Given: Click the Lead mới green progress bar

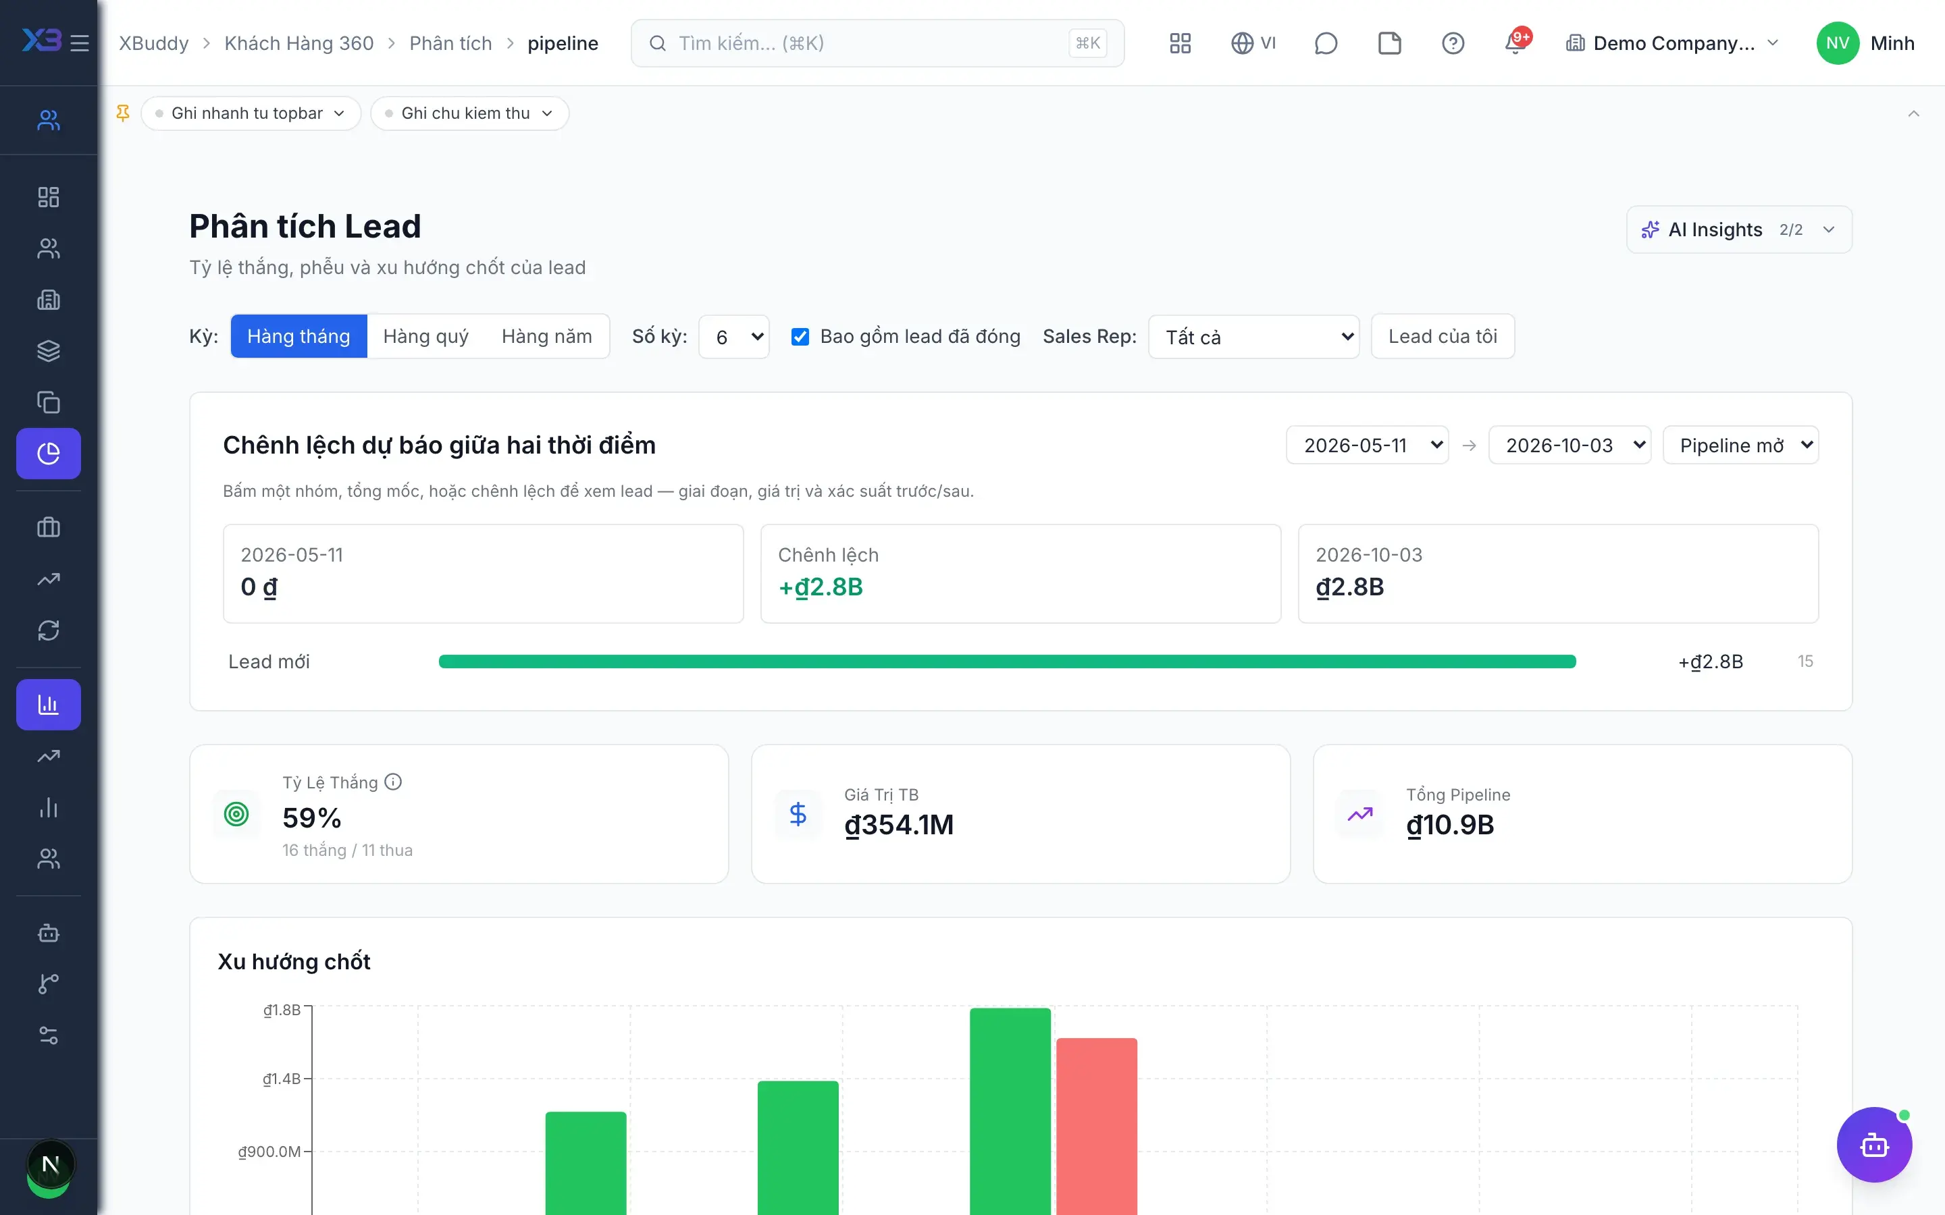Looking at the screenshot, I should 1007,661.
